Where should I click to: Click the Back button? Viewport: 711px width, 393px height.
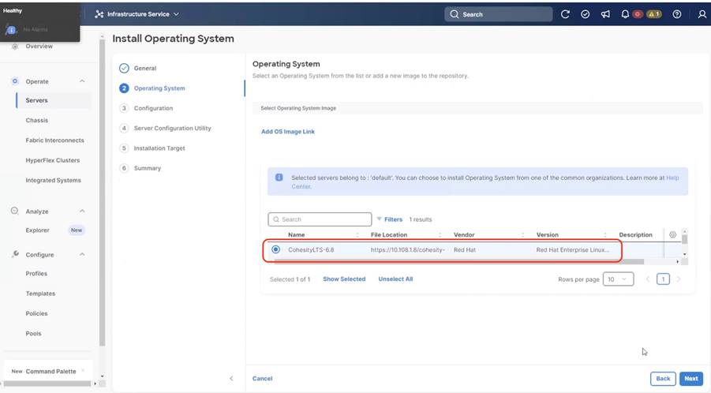tap(663, 379)
